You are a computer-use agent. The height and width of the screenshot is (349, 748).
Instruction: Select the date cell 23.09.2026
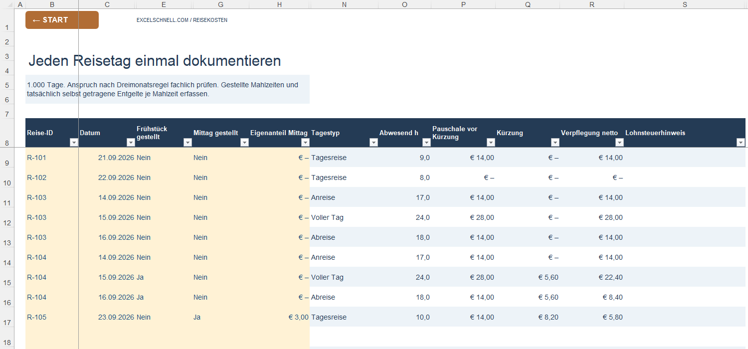(x=107, y=317)
